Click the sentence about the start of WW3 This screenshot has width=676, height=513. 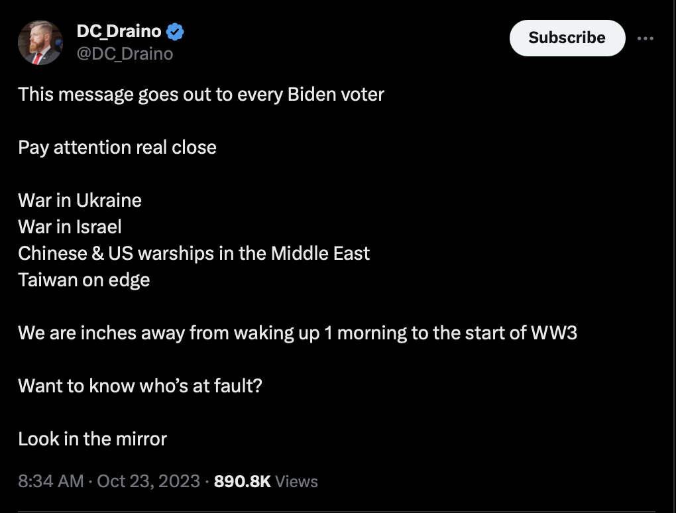click(297, 333)
